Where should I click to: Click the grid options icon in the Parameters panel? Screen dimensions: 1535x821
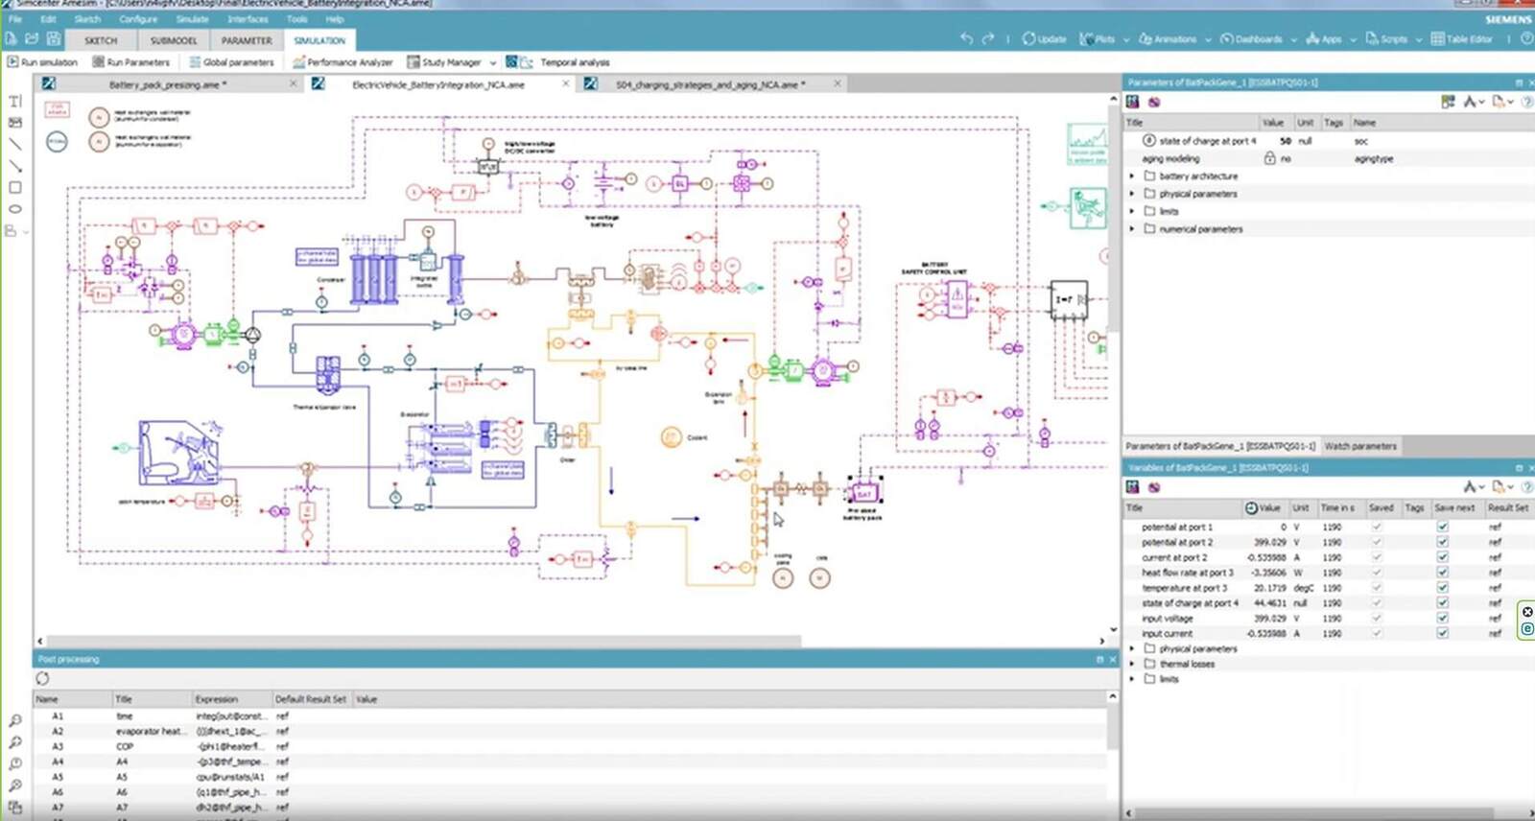tap(1448, 102)
